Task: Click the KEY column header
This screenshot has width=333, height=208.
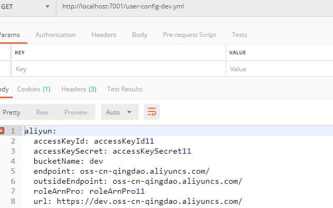Action: point(20,52)
